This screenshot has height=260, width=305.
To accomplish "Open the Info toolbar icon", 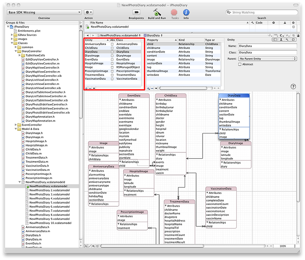I will (186, 12).
